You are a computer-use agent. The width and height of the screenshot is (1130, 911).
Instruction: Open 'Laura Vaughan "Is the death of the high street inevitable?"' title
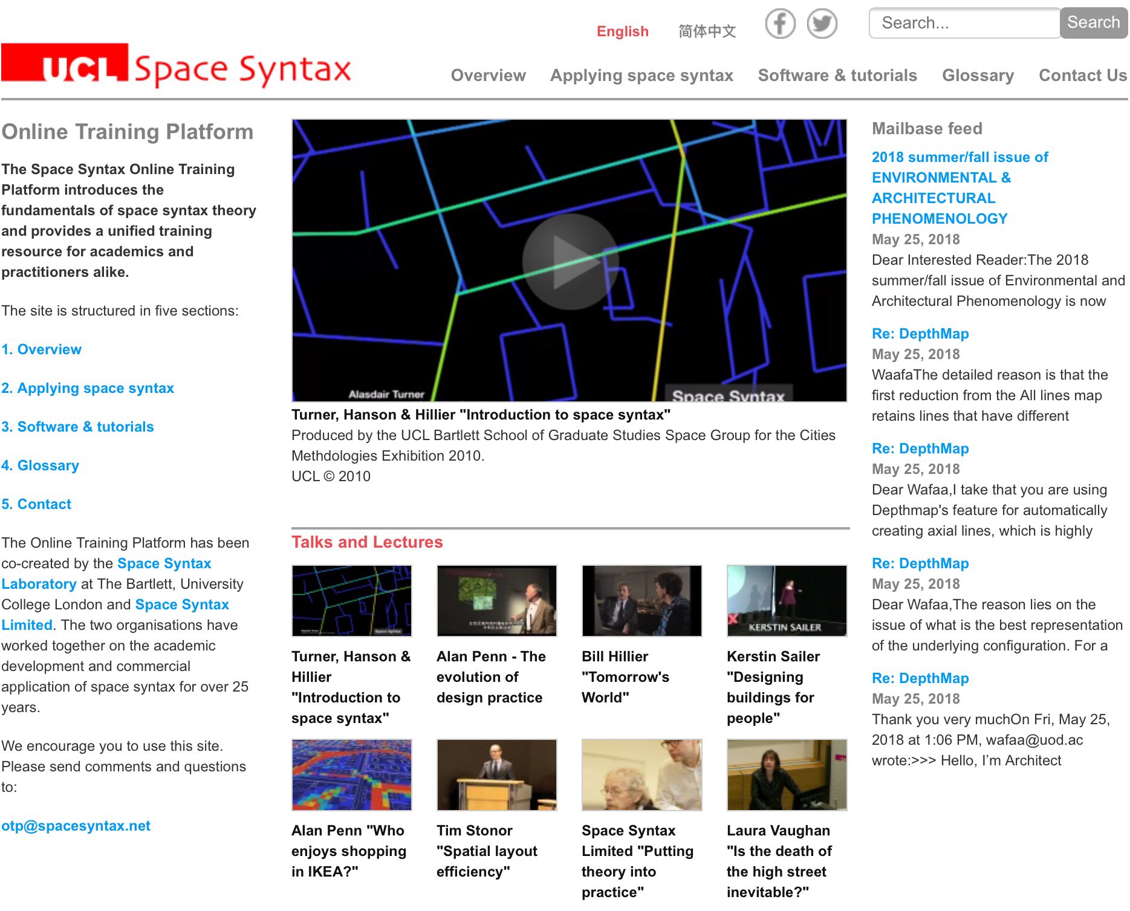click(779, 861)
